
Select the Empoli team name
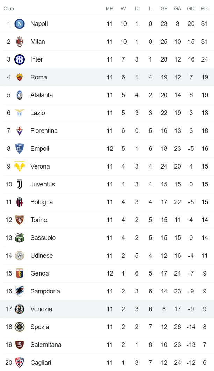point(40,149)
